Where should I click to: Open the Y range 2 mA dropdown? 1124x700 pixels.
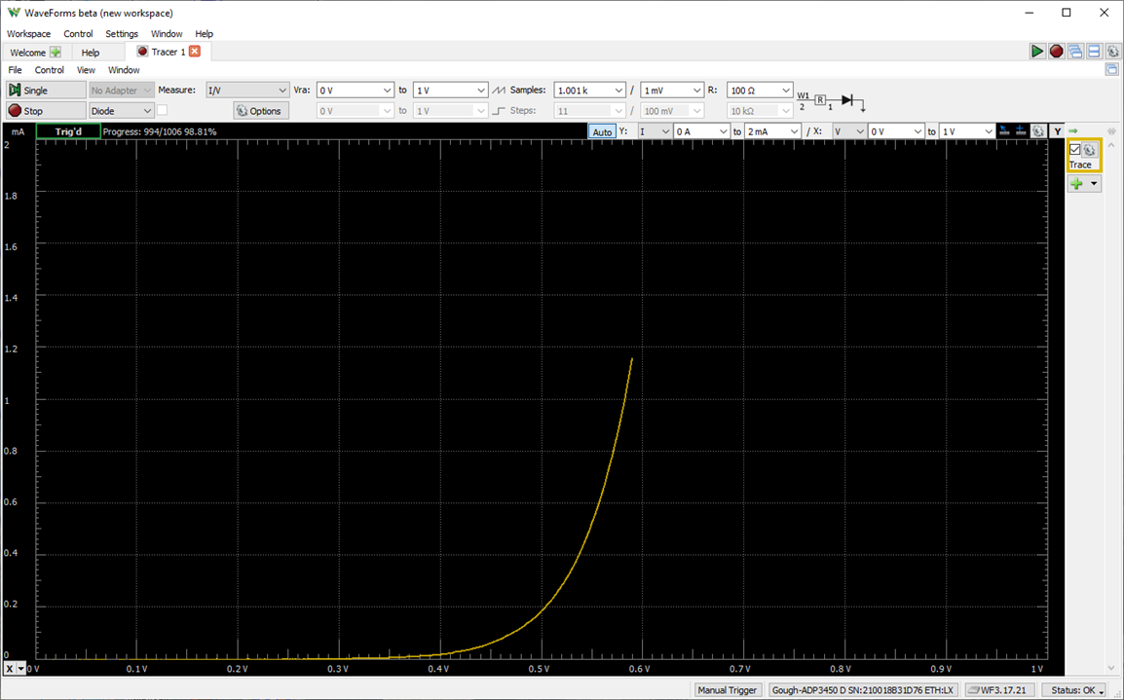click(772, 131)
